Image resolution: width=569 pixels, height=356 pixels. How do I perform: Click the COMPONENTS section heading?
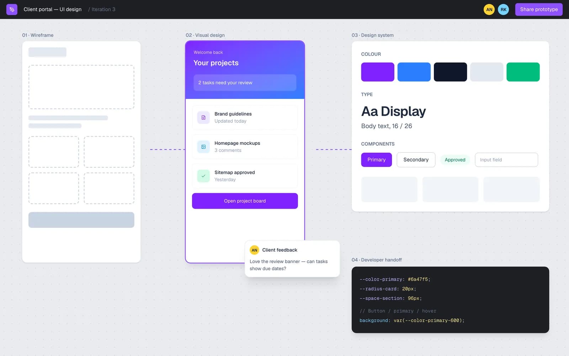378,144
